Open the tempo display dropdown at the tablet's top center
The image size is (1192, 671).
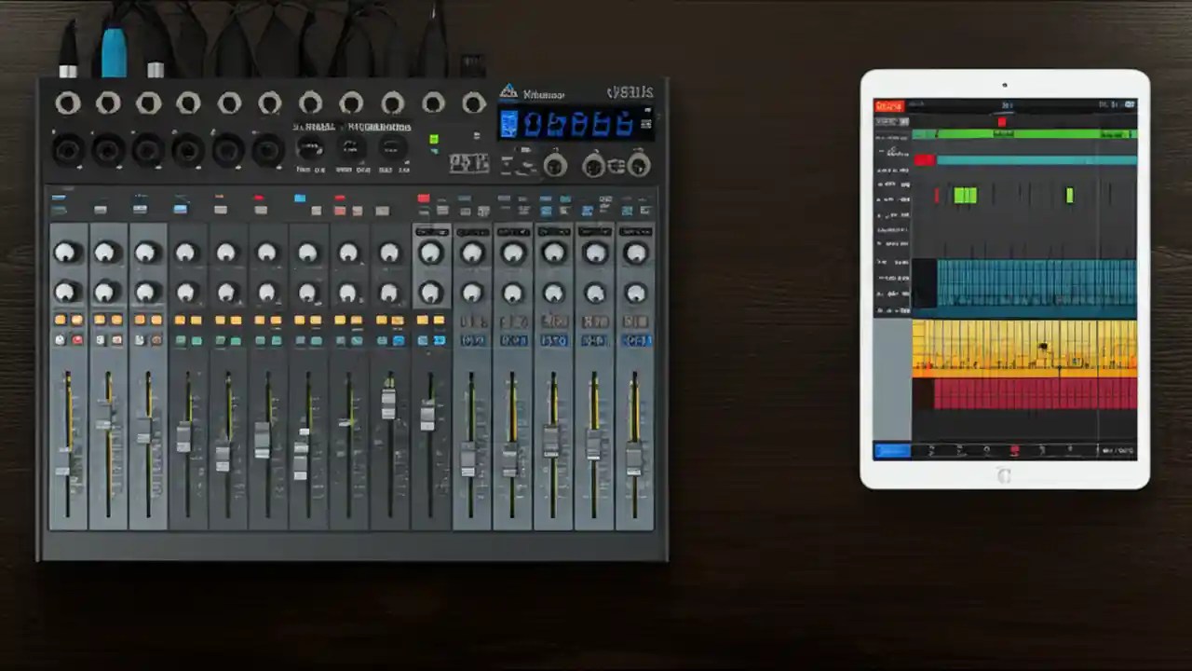(1004, 105)
